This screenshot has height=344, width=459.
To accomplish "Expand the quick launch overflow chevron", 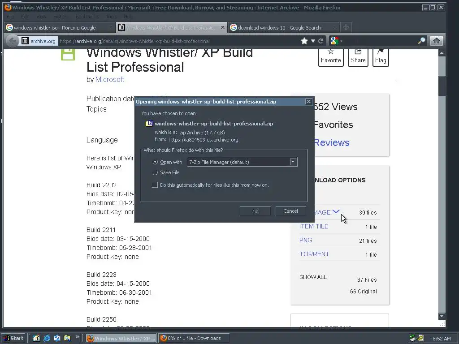I will [77, 337].
